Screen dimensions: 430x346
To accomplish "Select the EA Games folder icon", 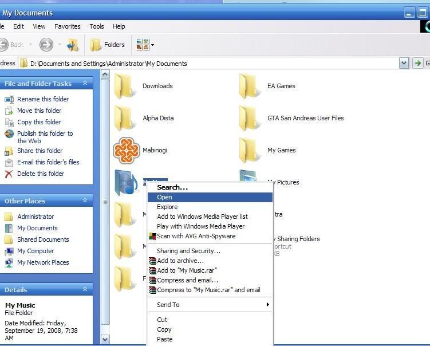I will (251, 86).
